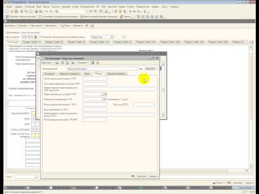
Task: Click Заполнить button in report toolbar
Action: 10,26
